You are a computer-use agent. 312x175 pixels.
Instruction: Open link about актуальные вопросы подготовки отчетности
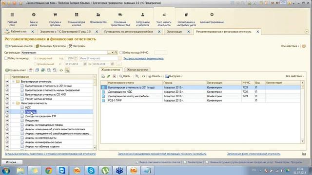point(50,154)
